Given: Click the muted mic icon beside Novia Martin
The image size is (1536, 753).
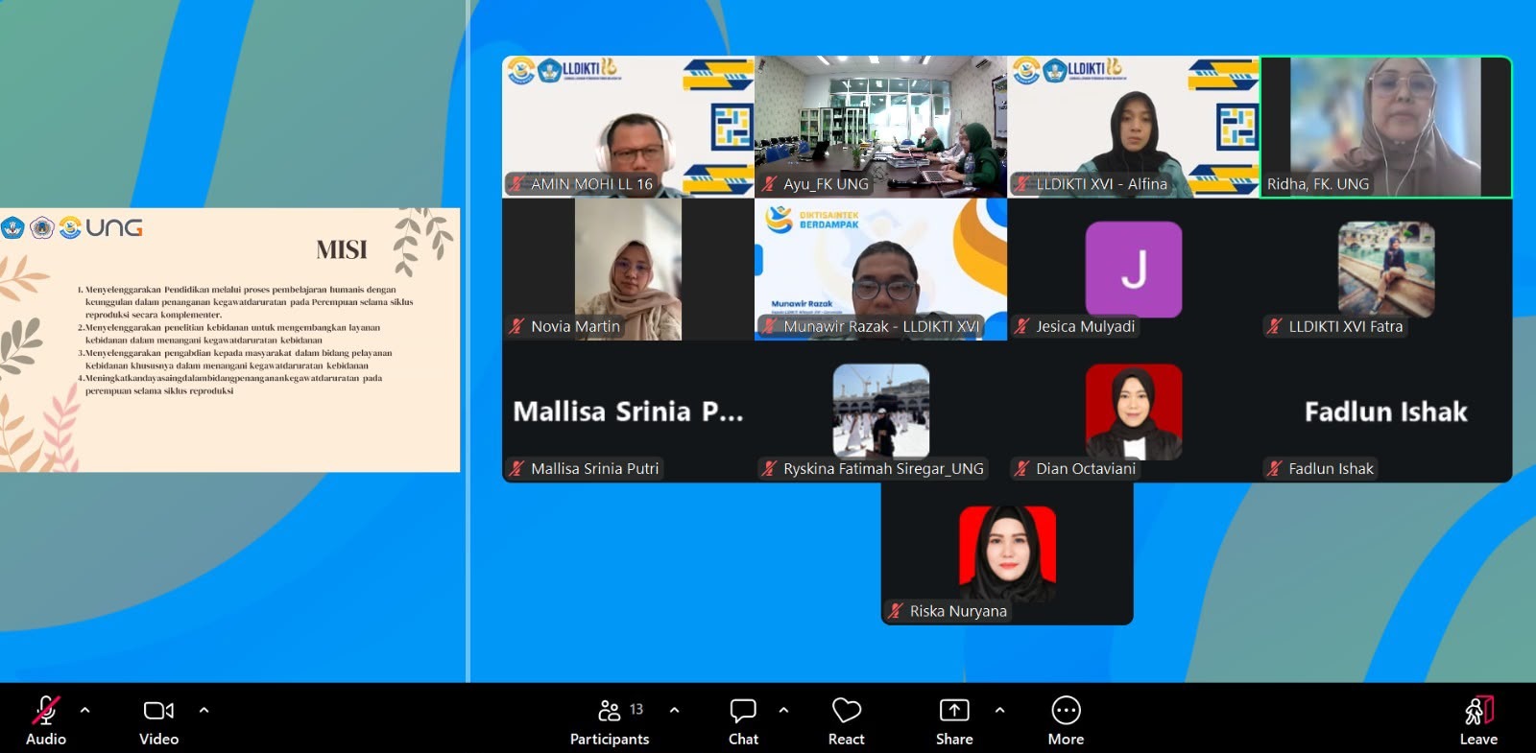Looking at the screenshot, I should (x=516, y=326).
